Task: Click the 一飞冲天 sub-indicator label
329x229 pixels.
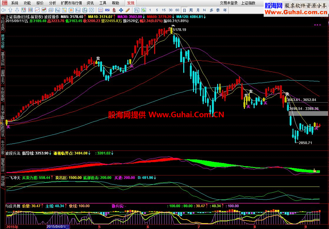Action: 13,178
